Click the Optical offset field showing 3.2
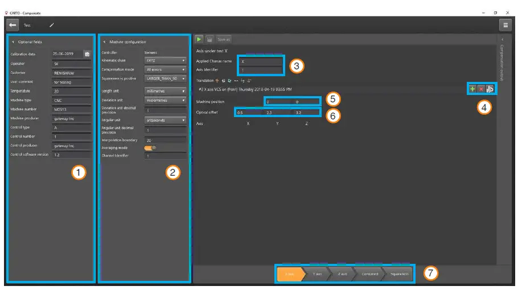Viewport: 522px width, 290px height. pos(306,113)
